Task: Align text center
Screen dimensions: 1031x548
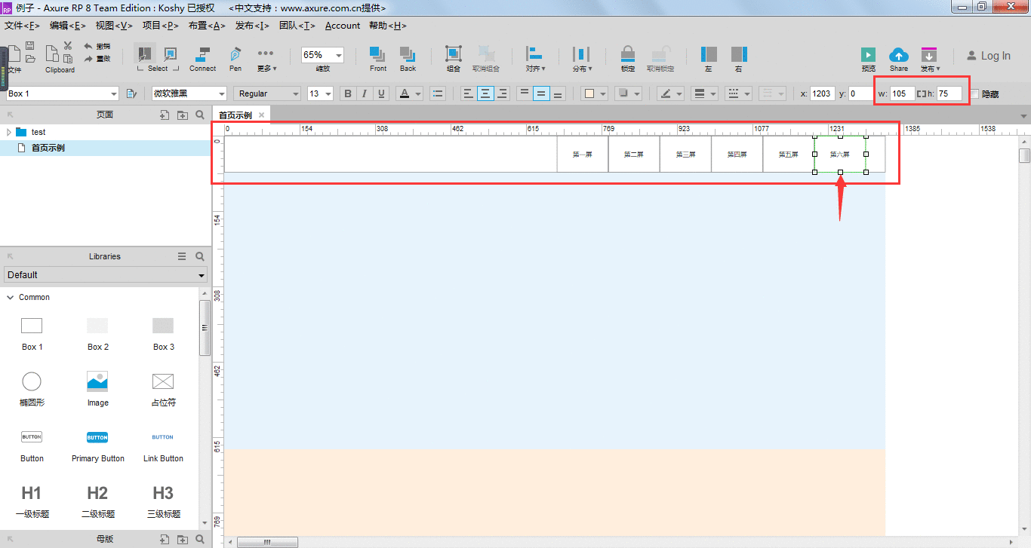Action: 485,93
